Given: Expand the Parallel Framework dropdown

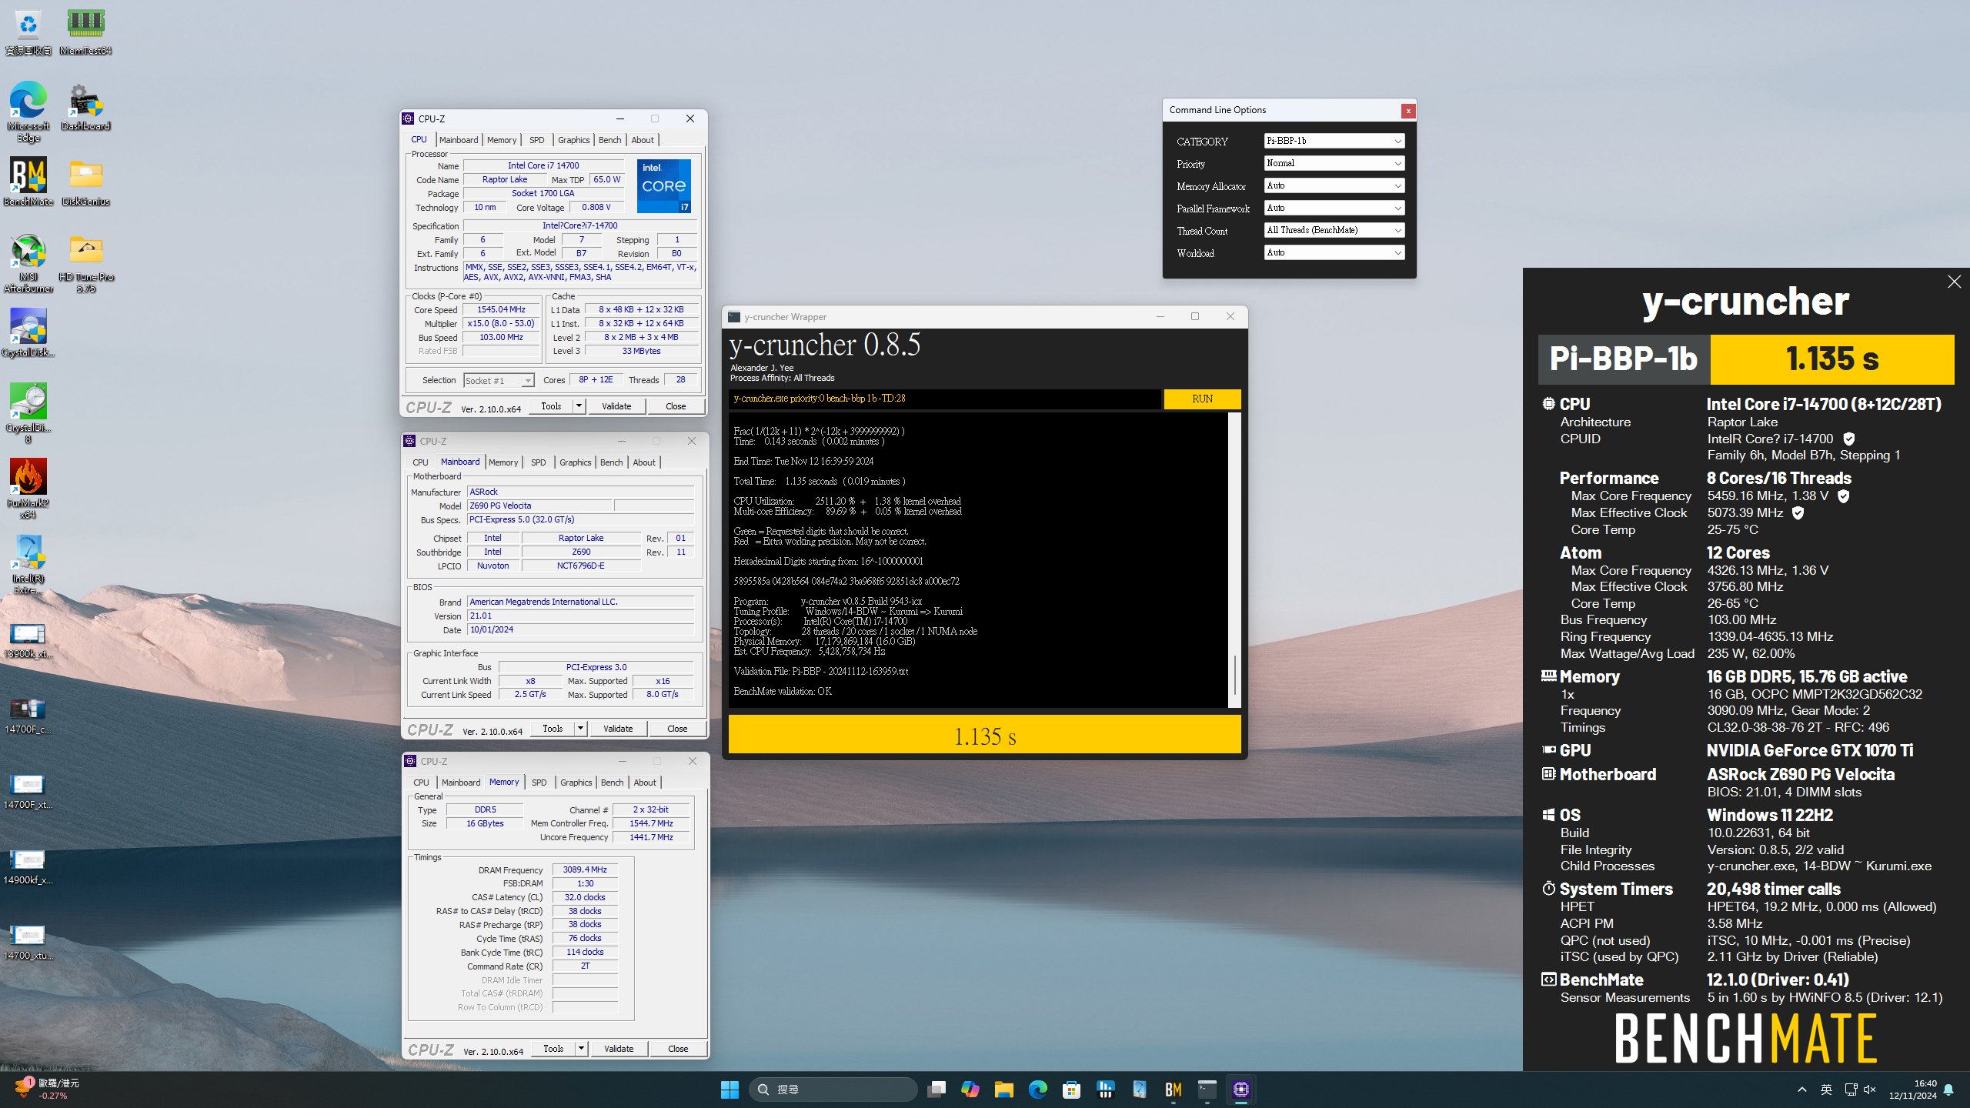Looking at the screenshot, I should click(x=1334, y=208).
